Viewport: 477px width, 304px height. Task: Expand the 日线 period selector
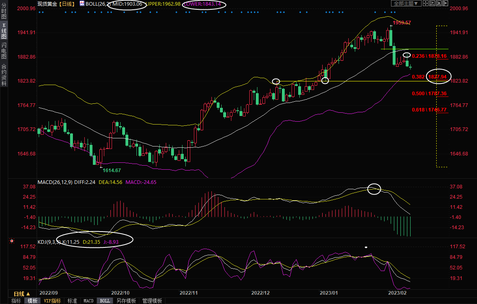click(x=22, y=294)
